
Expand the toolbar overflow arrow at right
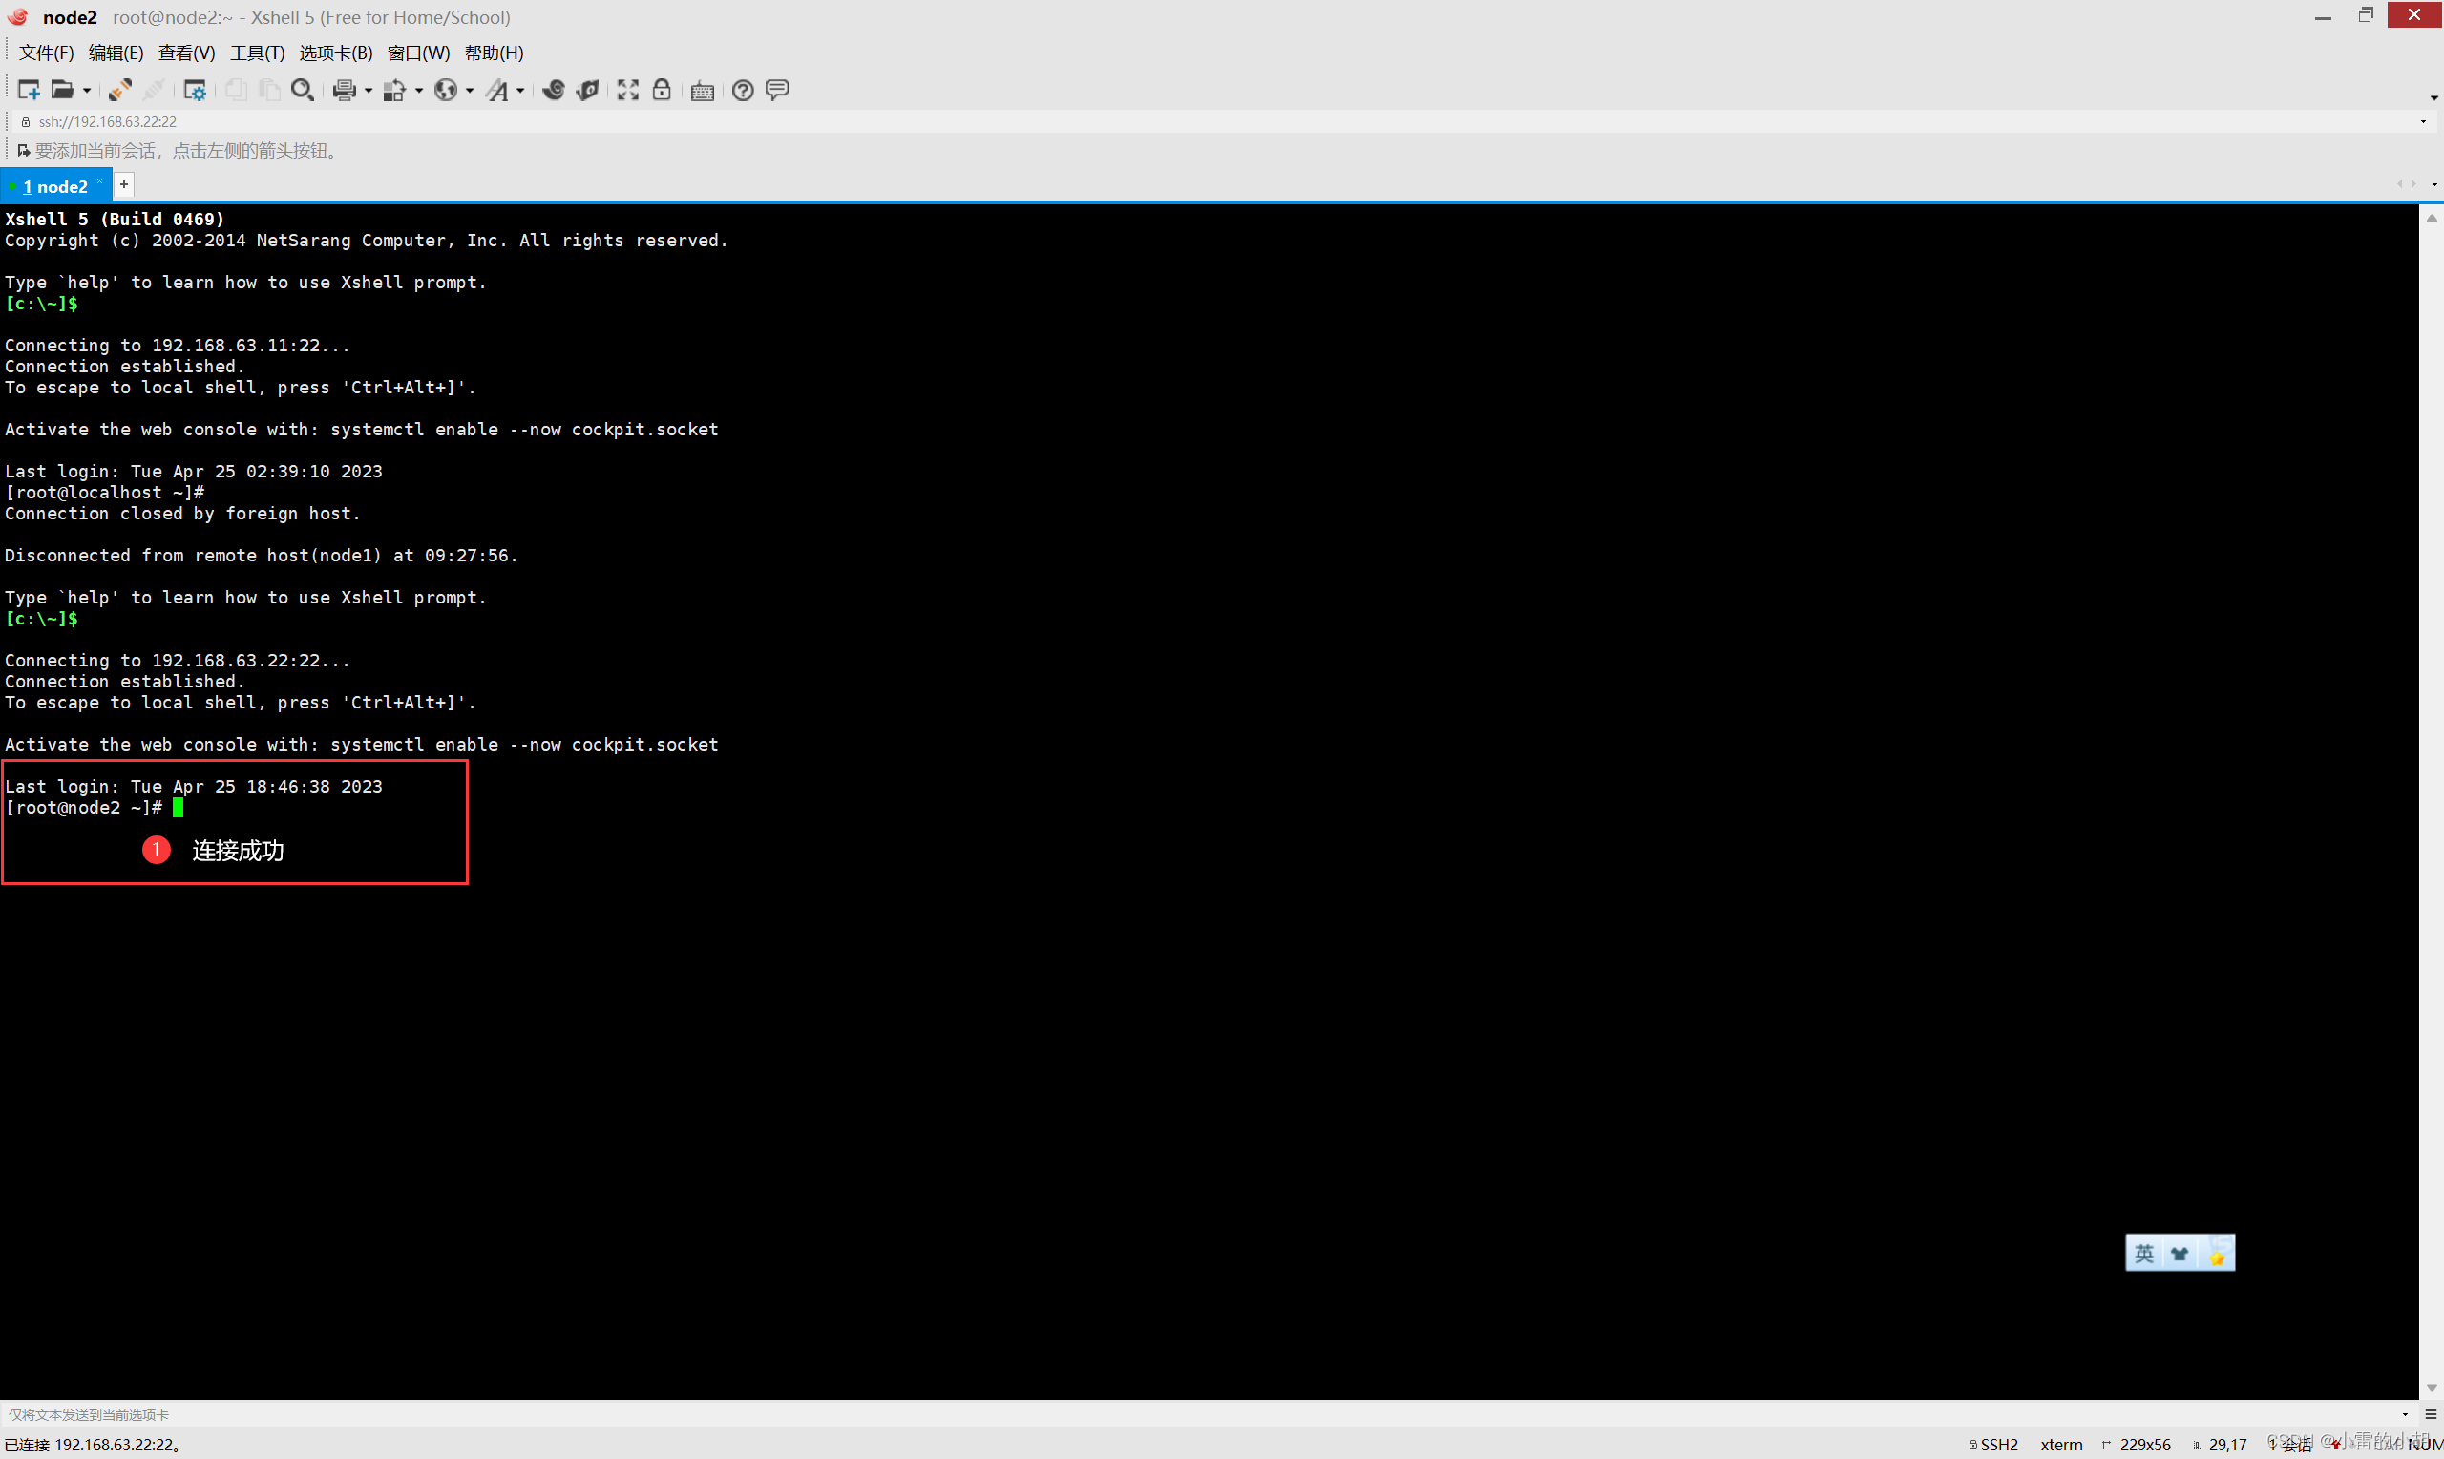pos(2433,97)
